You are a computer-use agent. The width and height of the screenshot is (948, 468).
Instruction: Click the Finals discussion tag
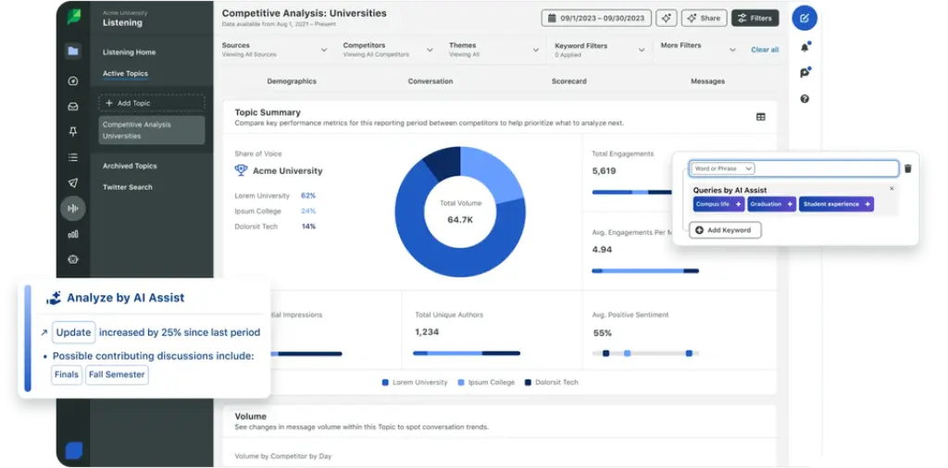(x=67, y=375)
